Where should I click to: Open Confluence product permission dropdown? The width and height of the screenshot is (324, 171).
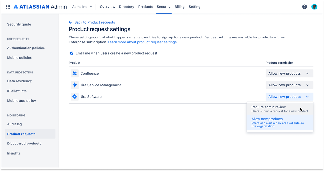point(289,73)
